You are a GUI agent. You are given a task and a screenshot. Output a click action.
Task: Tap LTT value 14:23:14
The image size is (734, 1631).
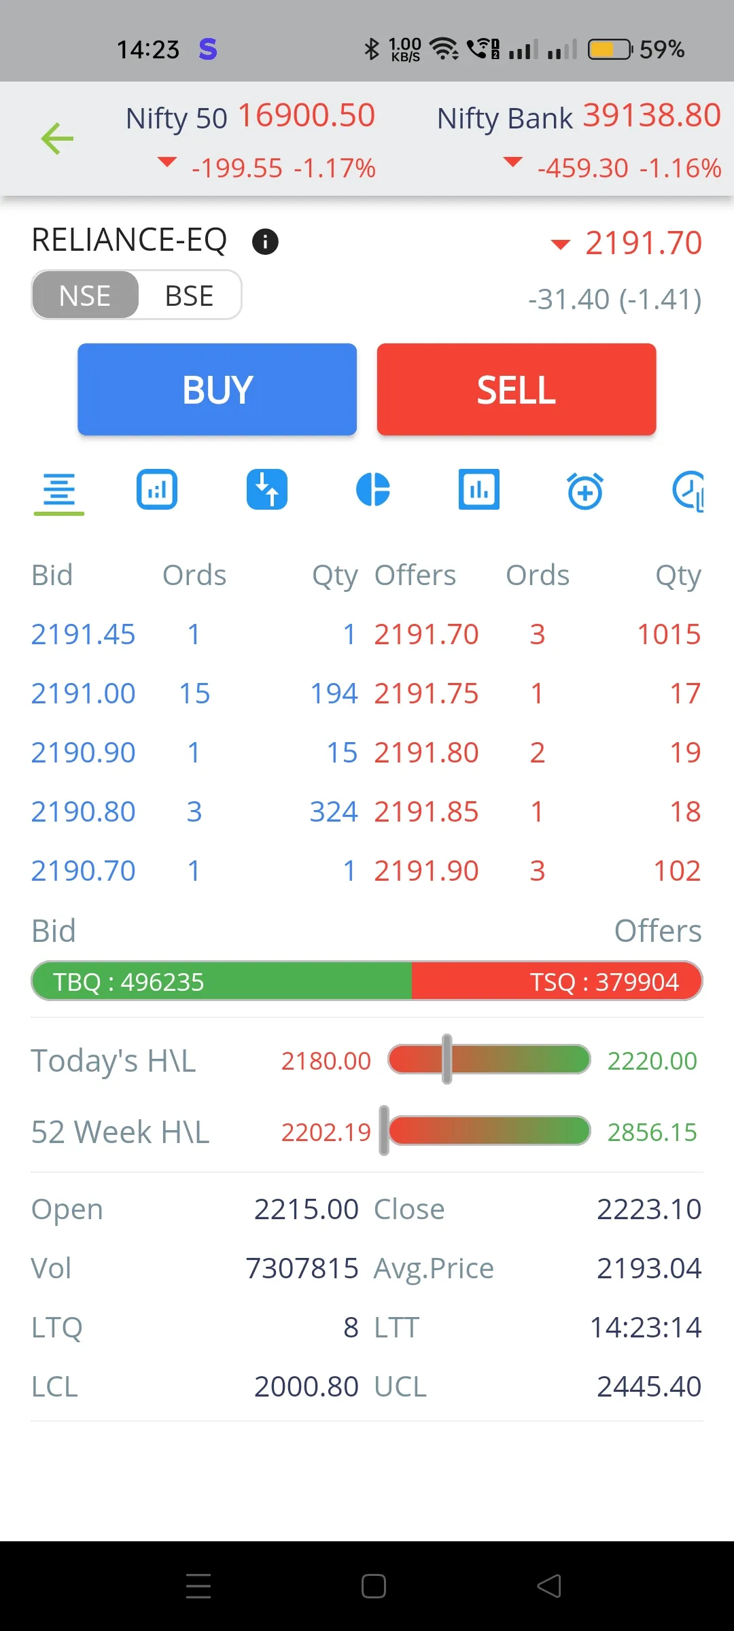[646, 1327]
